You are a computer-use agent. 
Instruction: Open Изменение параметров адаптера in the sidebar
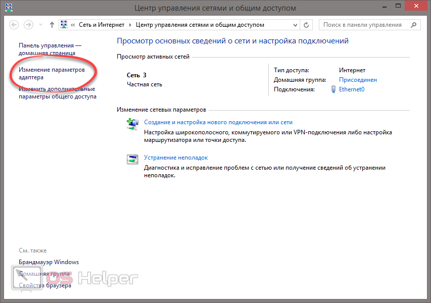[x=51, y=73]
